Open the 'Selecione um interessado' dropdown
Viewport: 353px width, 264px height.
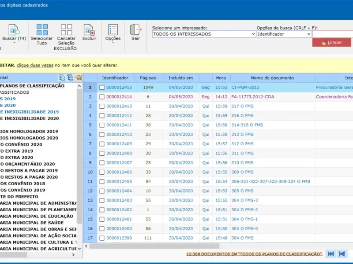(252, 34)
